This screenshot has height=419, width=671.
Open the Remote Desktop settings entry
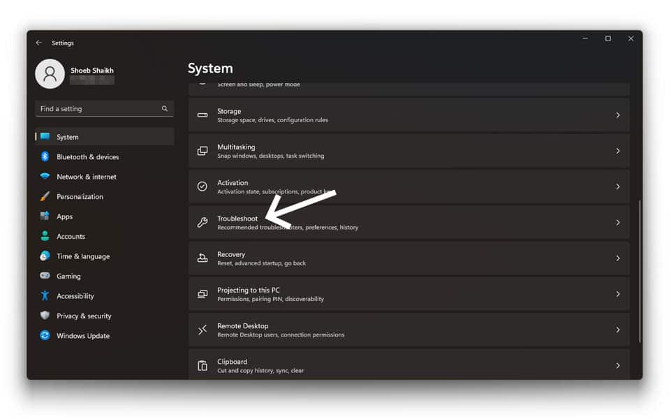point(408,330)
